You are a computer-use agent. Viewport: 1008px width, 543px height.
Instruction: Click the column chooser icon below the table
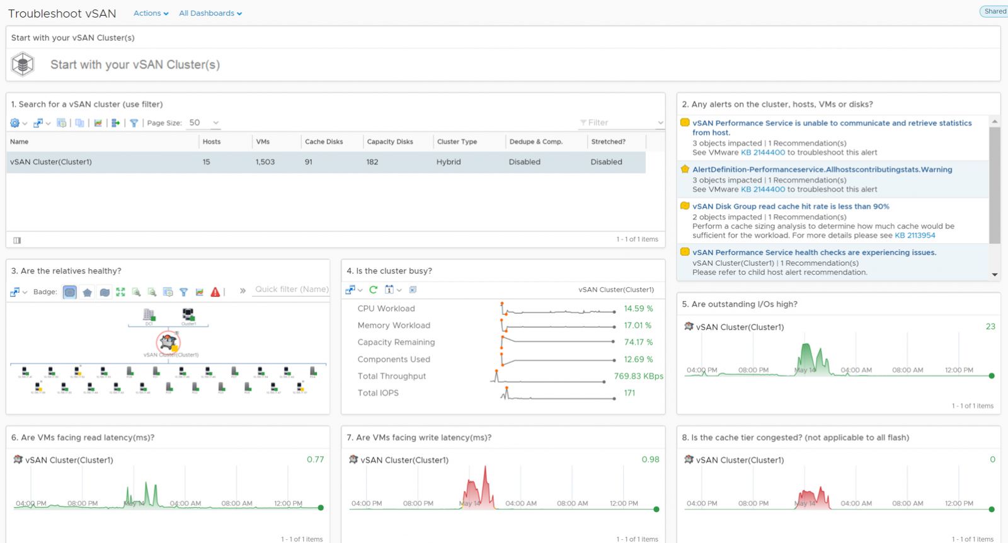tap(17, 240)
